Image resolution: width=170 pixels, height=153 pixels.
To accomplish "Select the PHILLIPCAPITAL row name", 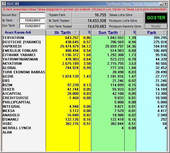I will 17,102.
